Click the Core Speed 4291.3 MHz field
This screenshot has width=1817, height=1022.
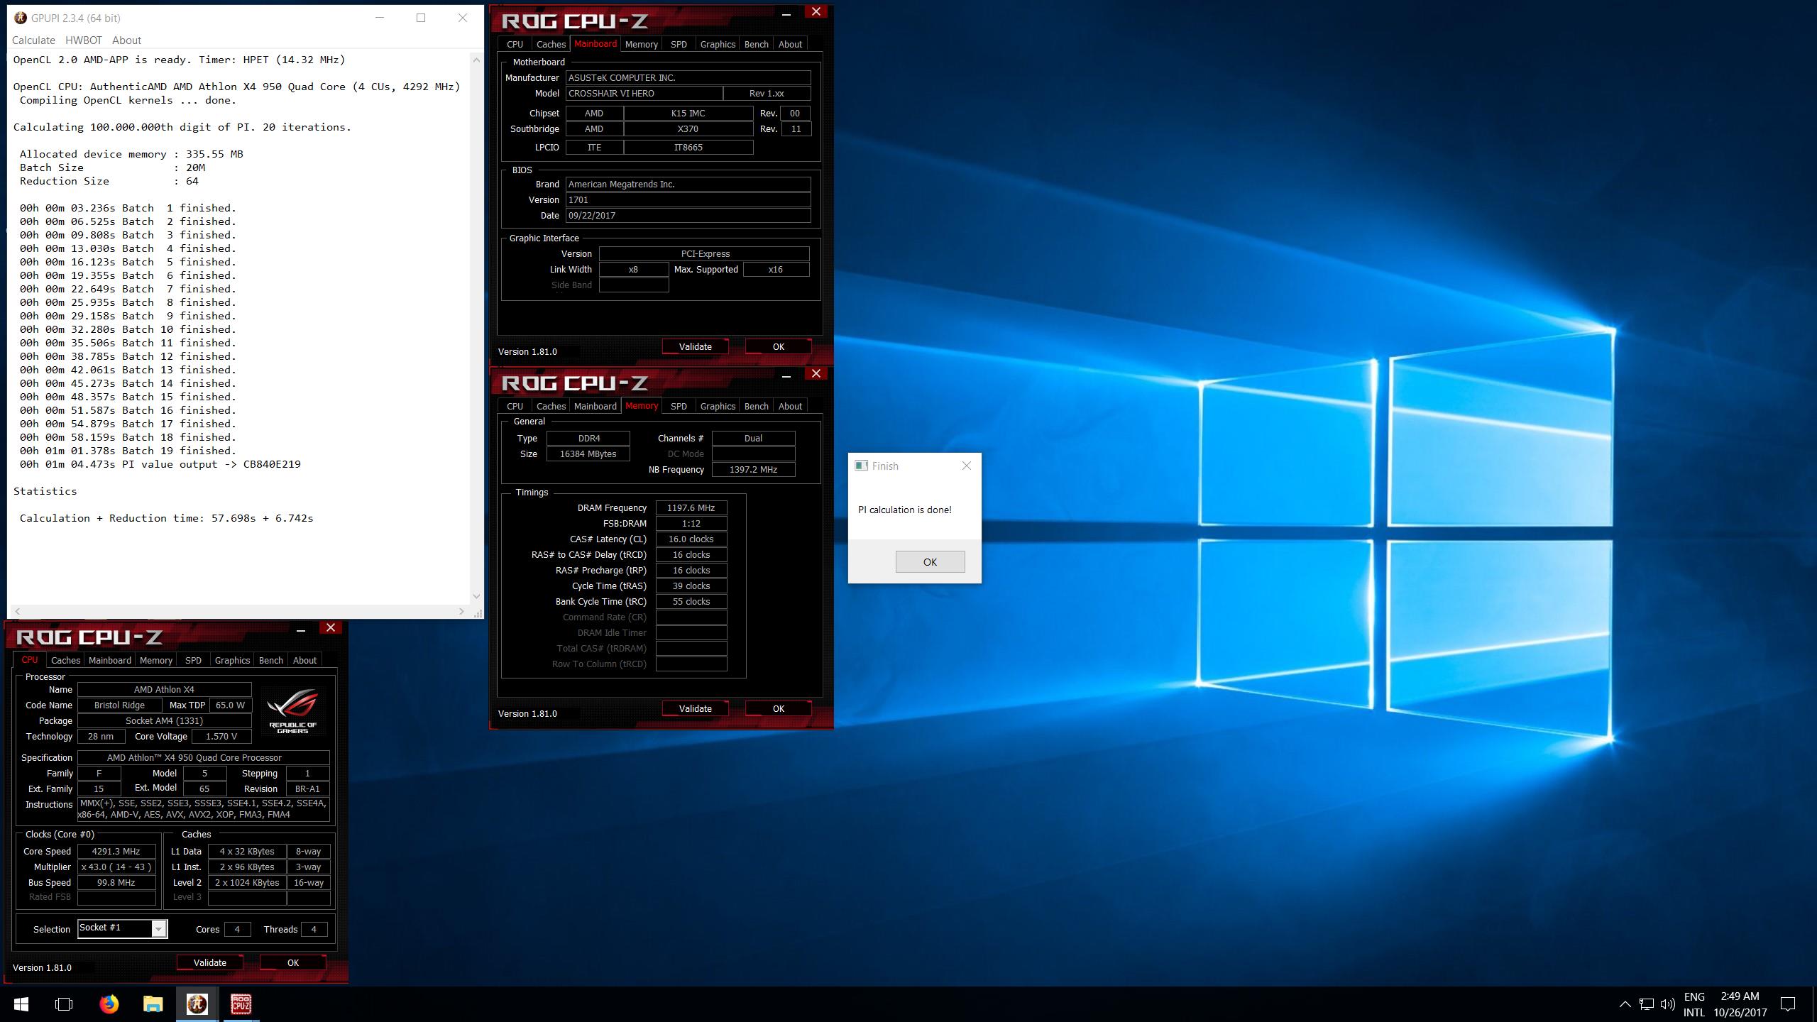point(116,851)
